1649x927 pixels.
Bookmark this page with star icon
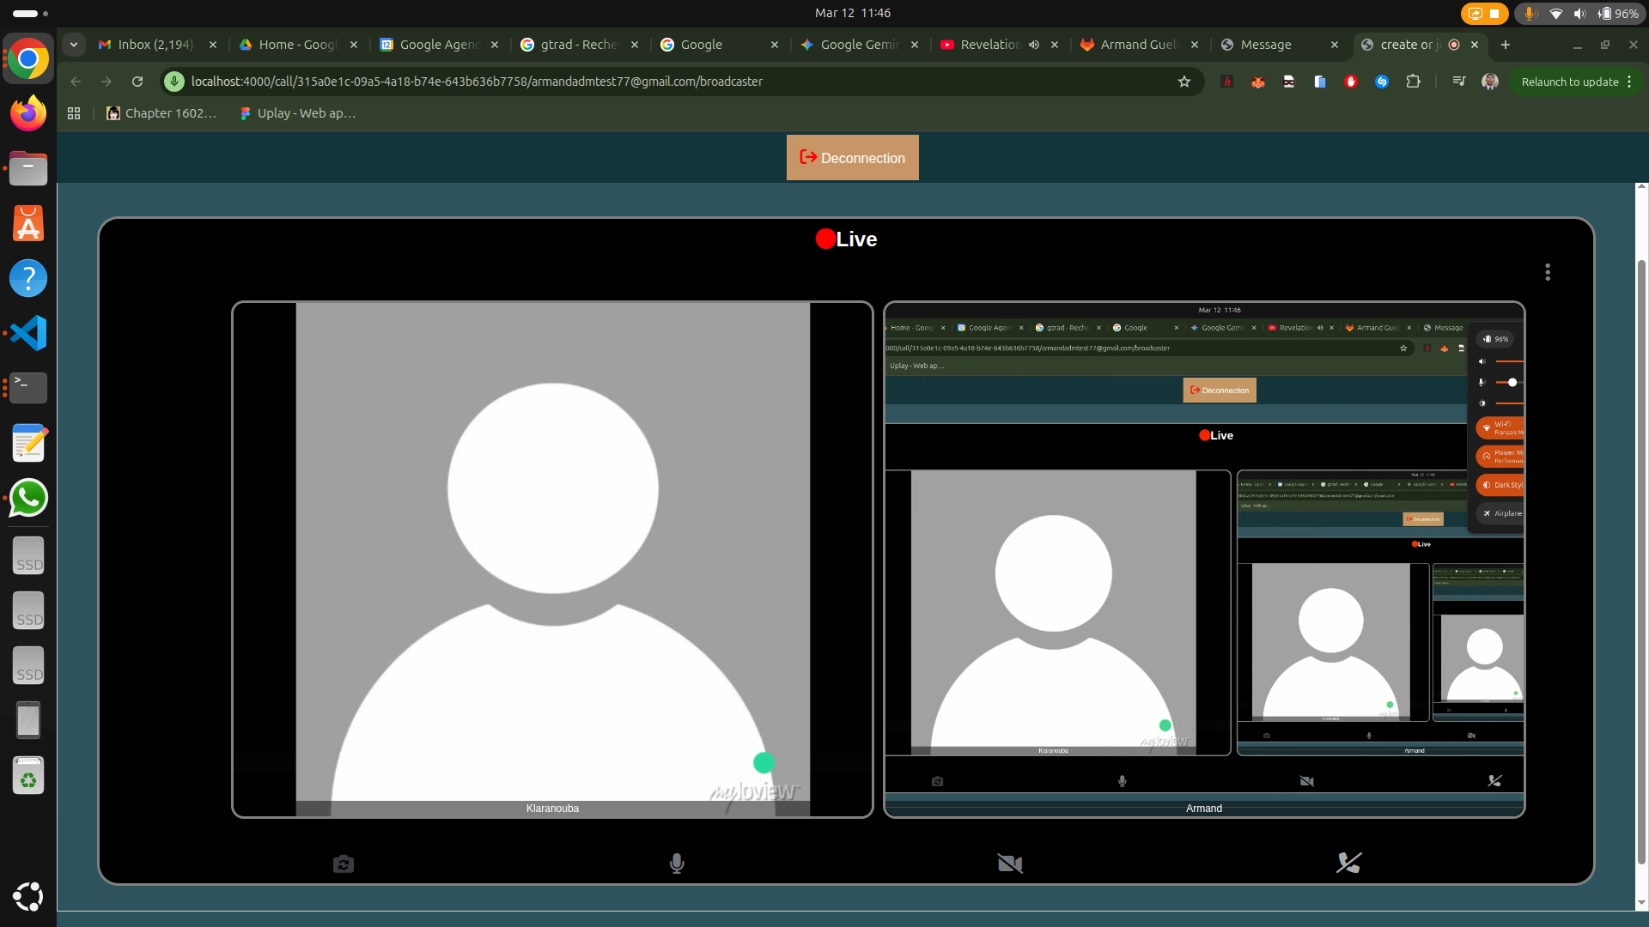coord(1184,82)
